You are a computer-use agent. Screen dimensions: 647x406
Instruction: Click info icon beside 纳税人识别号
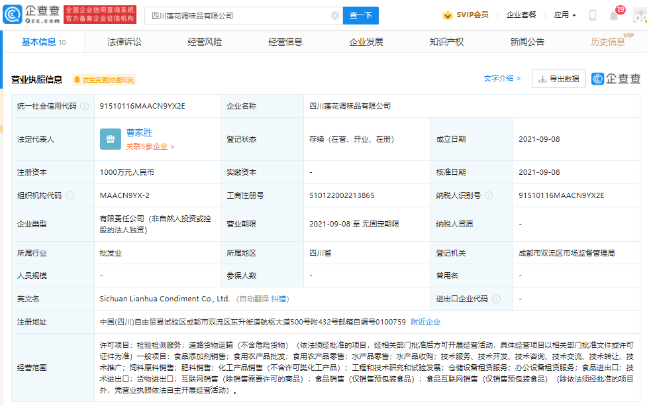coord(488,195)
